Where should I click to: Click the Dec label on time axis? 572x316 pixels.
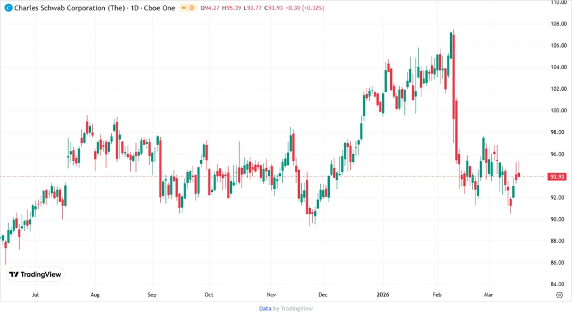(323, 294)
